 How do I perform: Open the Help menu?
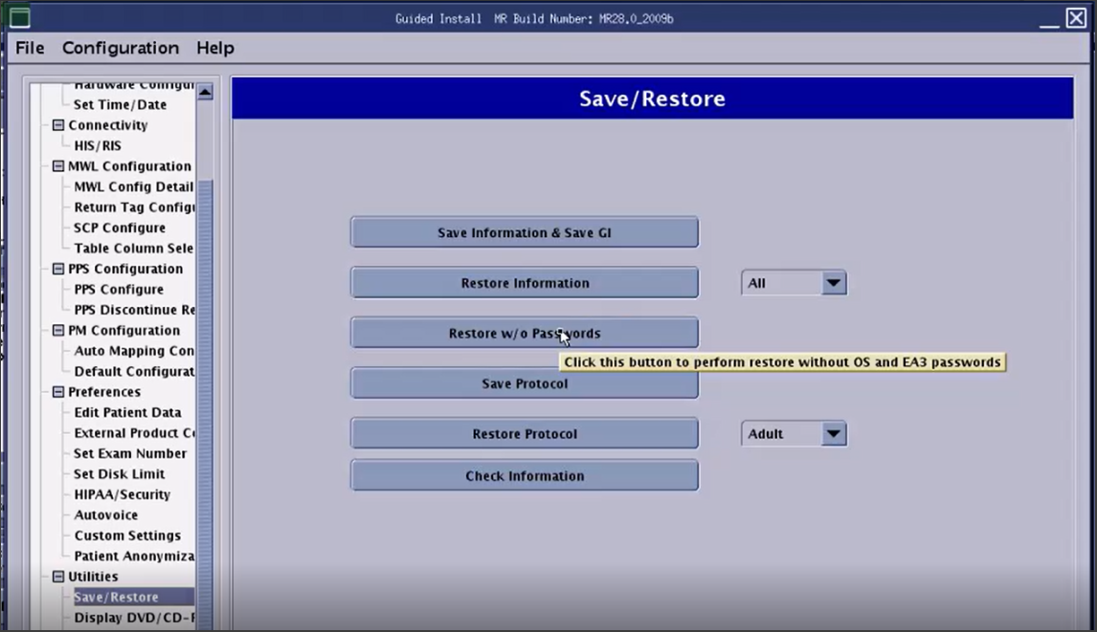(215, 48)
